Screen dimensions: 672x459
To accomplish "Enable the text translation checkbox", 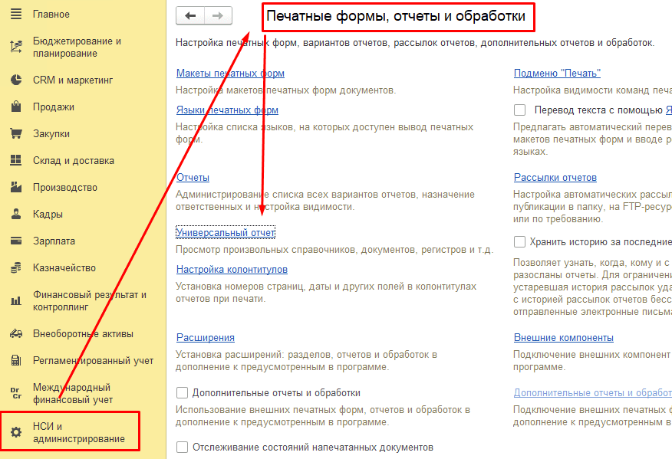I will 519,110.
